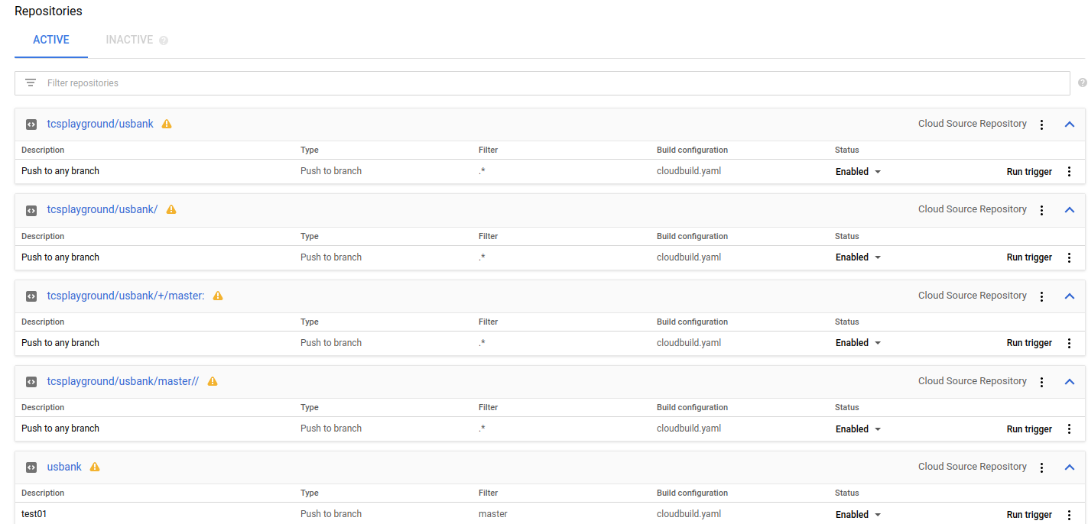Click help icon next to Inactive tab
Screen dimensions: 1088x524
[x=164, y=40]
